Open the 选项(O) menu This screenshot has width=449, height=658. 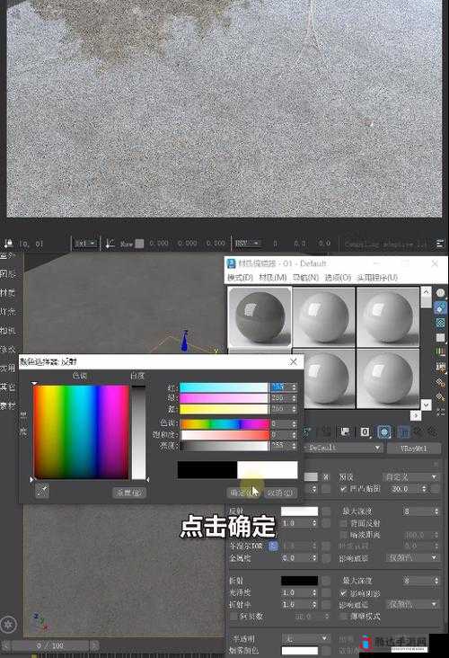coord(338,278)
